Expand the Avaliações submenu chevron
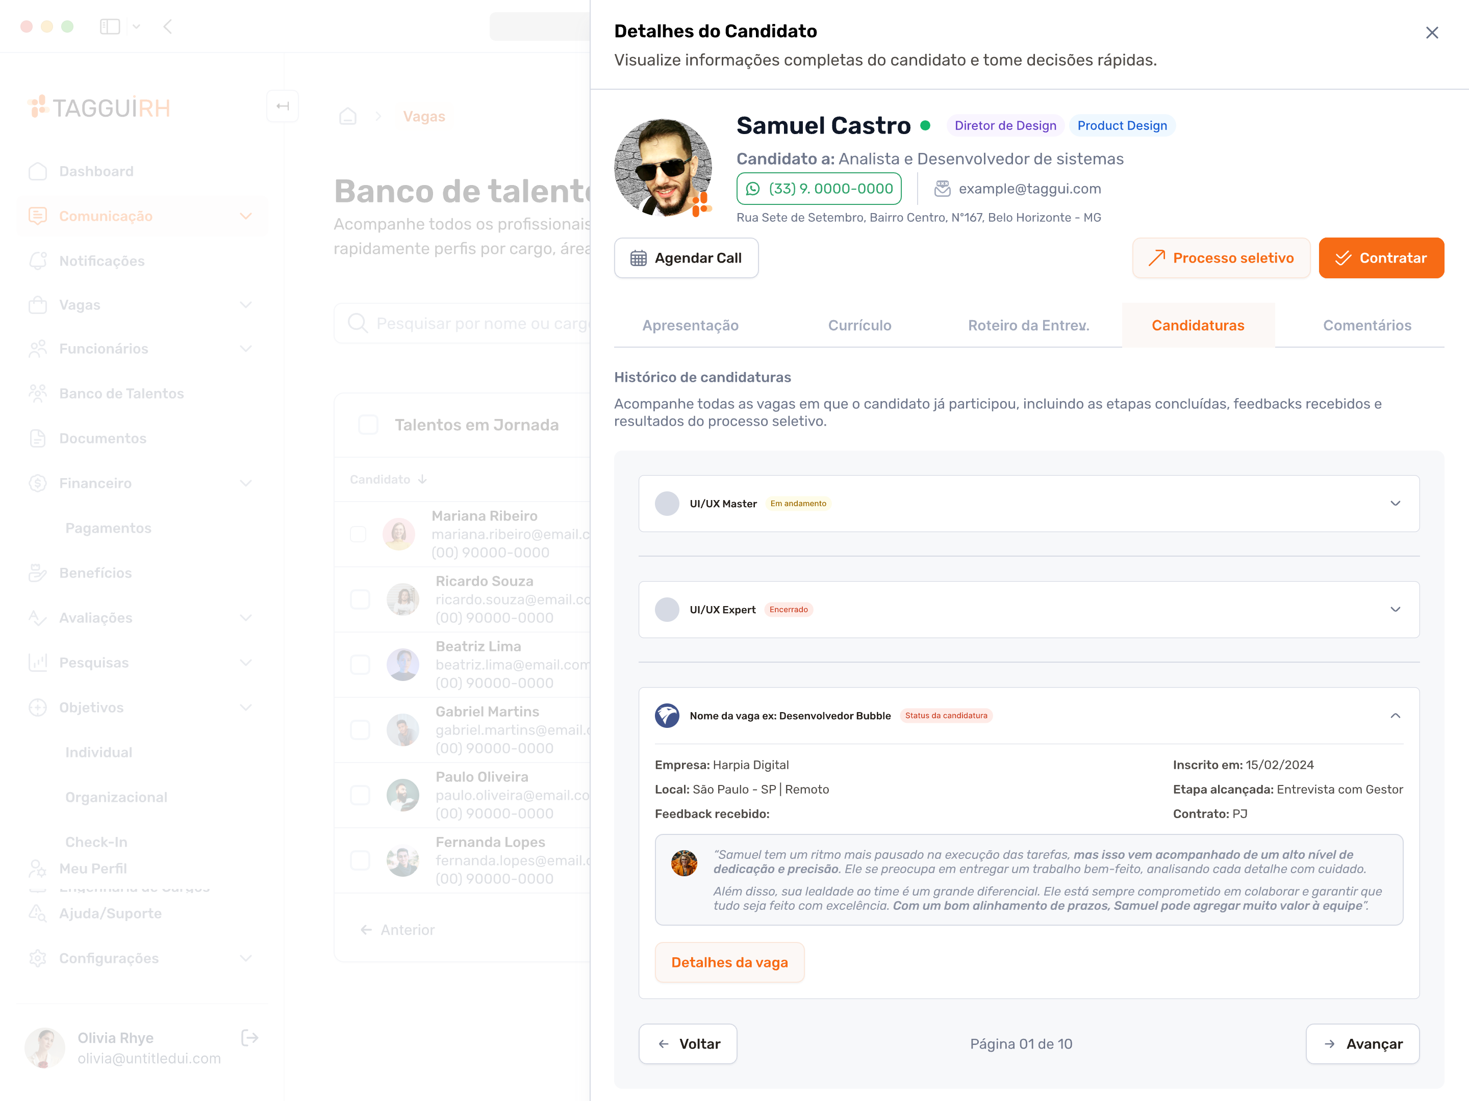Image resolution: width=1469 pixels, height=1101 pixels. point(246,618)
